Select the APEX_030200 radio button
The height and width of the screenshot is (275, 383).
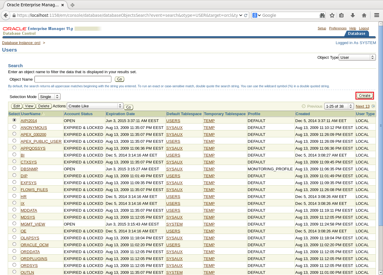[14, 134]
